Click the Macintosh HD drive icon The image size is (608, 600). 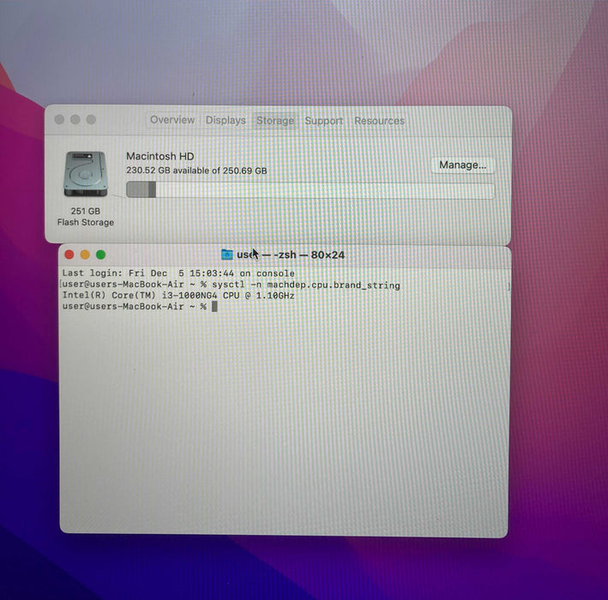click(85, 174)
